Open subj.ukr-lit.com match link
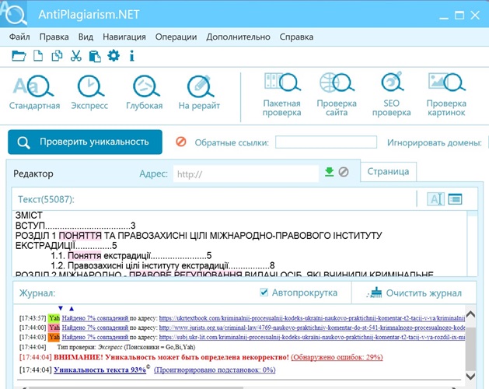This screenshot has height=389, width=489. click(x=312, y=337)
